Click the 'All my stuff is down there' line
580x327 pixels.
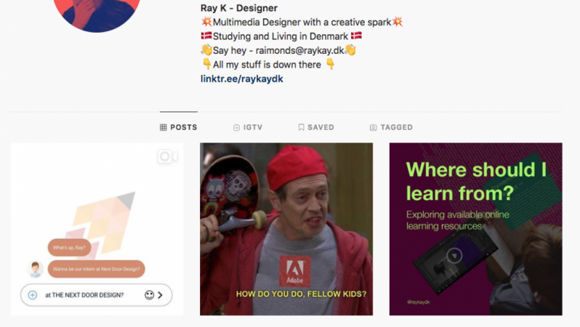[x=268, y=65]
